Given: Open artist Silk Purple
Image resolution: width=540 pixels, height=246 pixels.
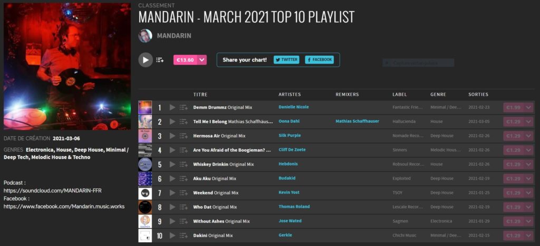Looking at the screenshot, I should 290,135.
